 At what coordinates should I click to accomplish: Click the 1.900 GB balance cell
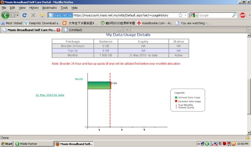click(106, 55)
